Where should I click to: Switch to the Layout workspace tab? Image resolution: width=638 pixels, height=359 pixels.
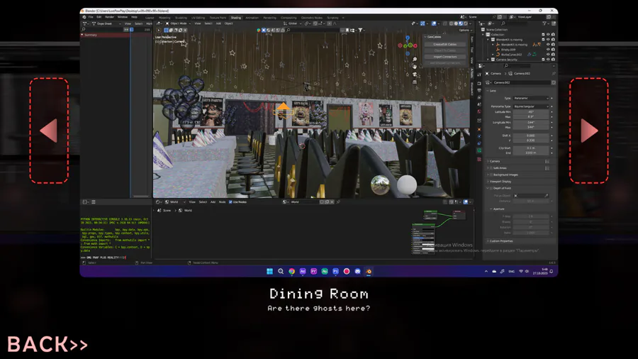click(x=150, y=18)
